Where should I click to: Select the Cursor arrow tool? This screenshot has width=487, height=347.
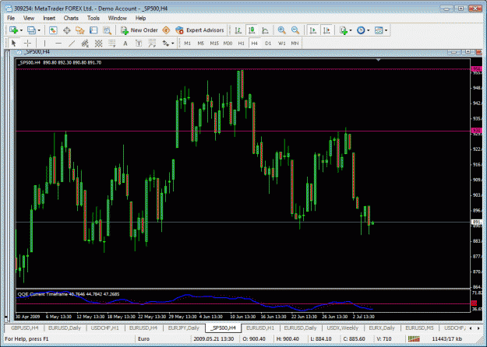click(13, 43)
